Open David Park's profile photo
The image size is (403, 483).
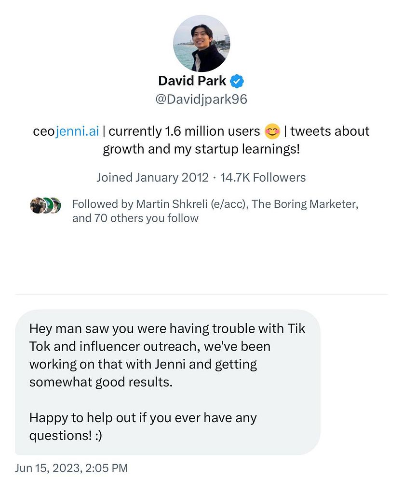(x=201, y=43)
